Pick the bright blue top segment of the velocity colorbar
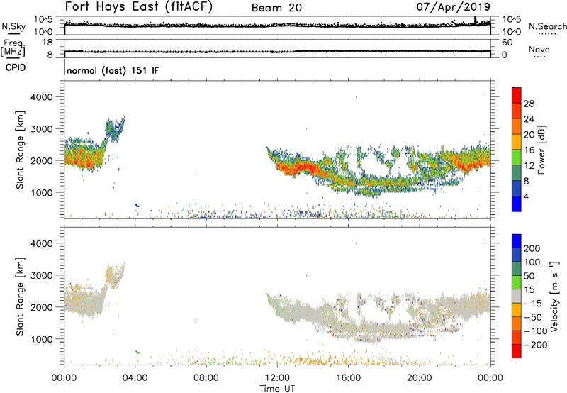This screenshot has width=567, height=393. pyautogui.click(x=517, y=241)
